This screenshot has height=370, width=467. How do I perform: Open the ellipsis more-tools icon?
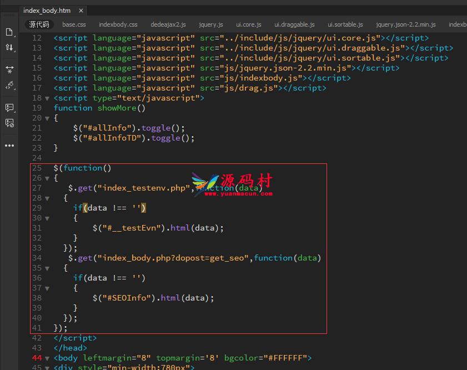(x=9, y=145)
